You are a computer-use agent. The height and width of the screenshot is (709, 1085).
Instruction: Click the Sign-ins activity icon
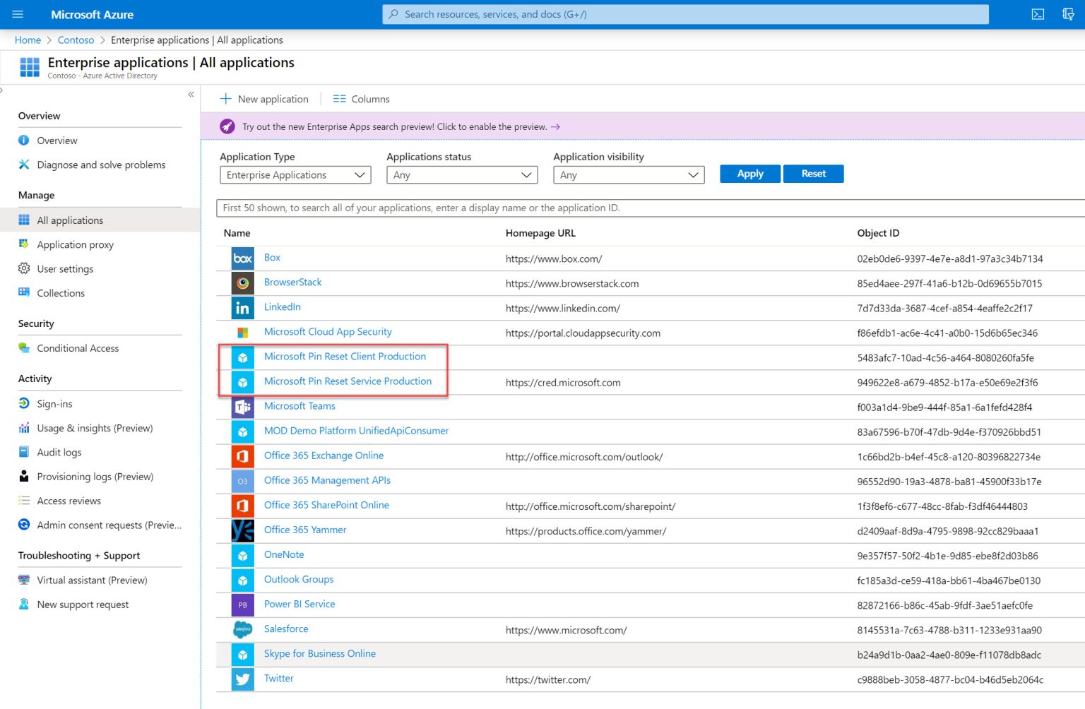tap(23, 403)
